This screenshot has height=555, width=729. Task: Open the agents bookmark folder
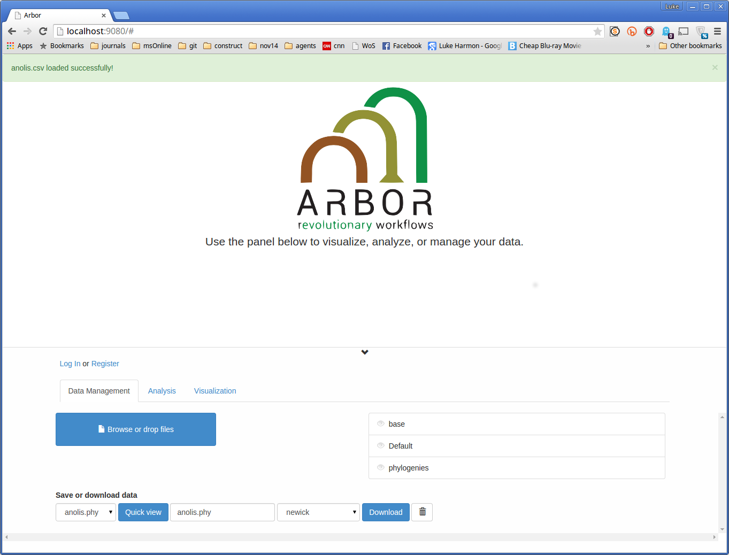[x=300, y=46]
